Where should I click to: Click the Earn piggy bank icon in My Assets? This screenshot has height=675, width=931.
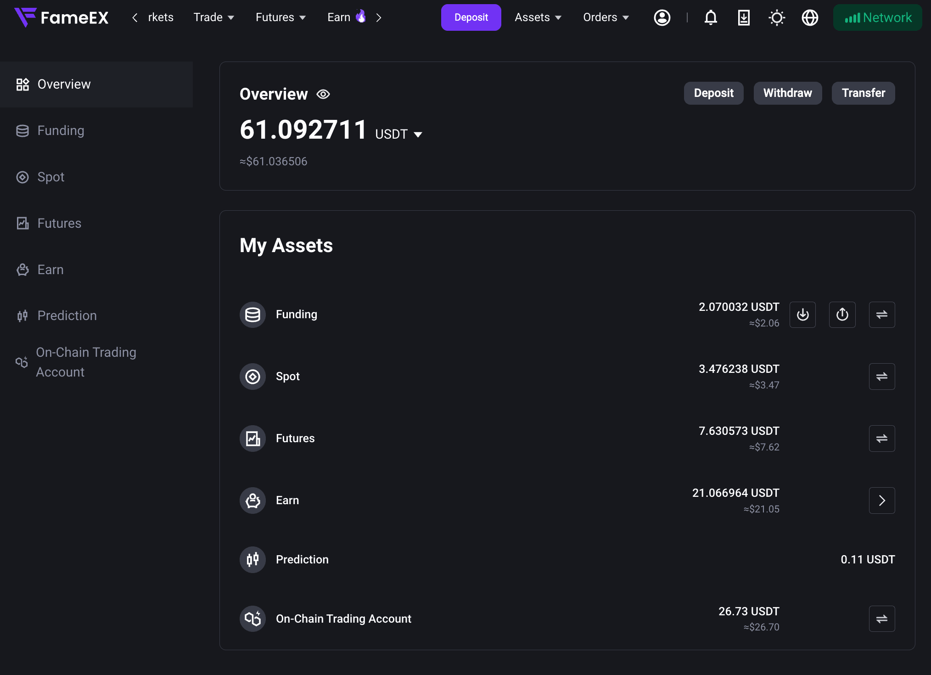(x=252, y=501)
